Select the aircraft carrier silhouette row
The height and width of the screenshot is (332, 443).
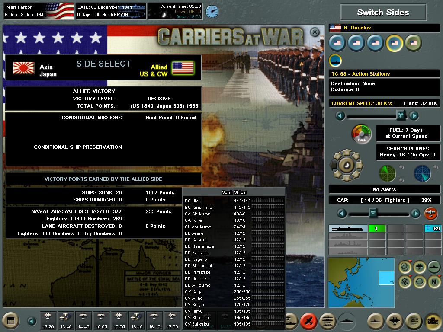click(x=348, y=228)
